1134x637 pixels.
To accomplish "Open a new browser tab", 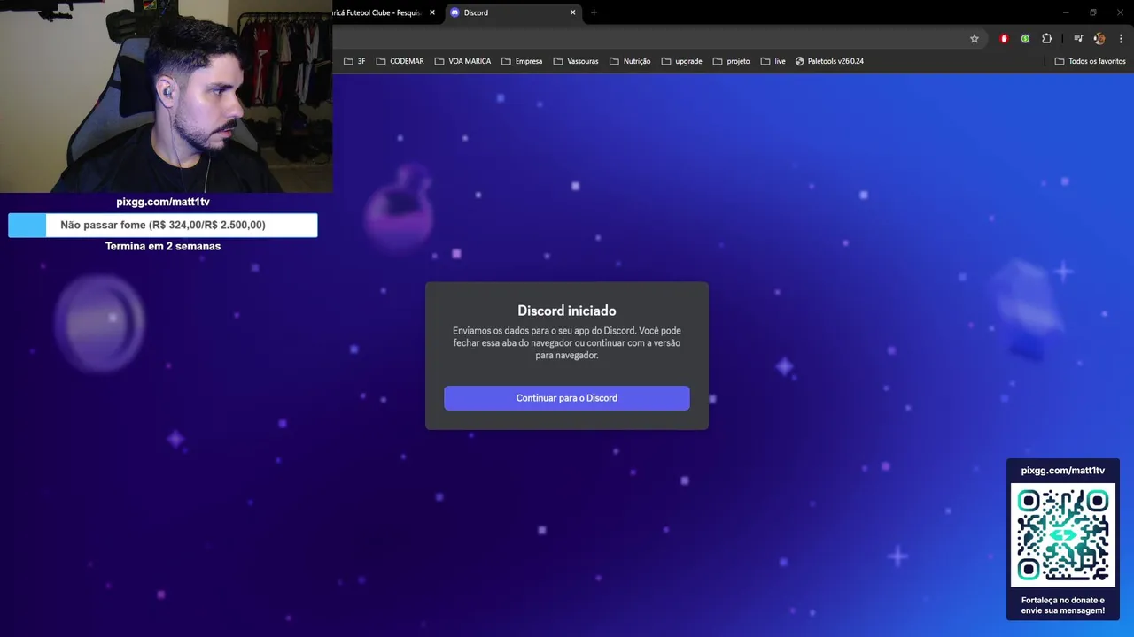I will coord(594,12).
